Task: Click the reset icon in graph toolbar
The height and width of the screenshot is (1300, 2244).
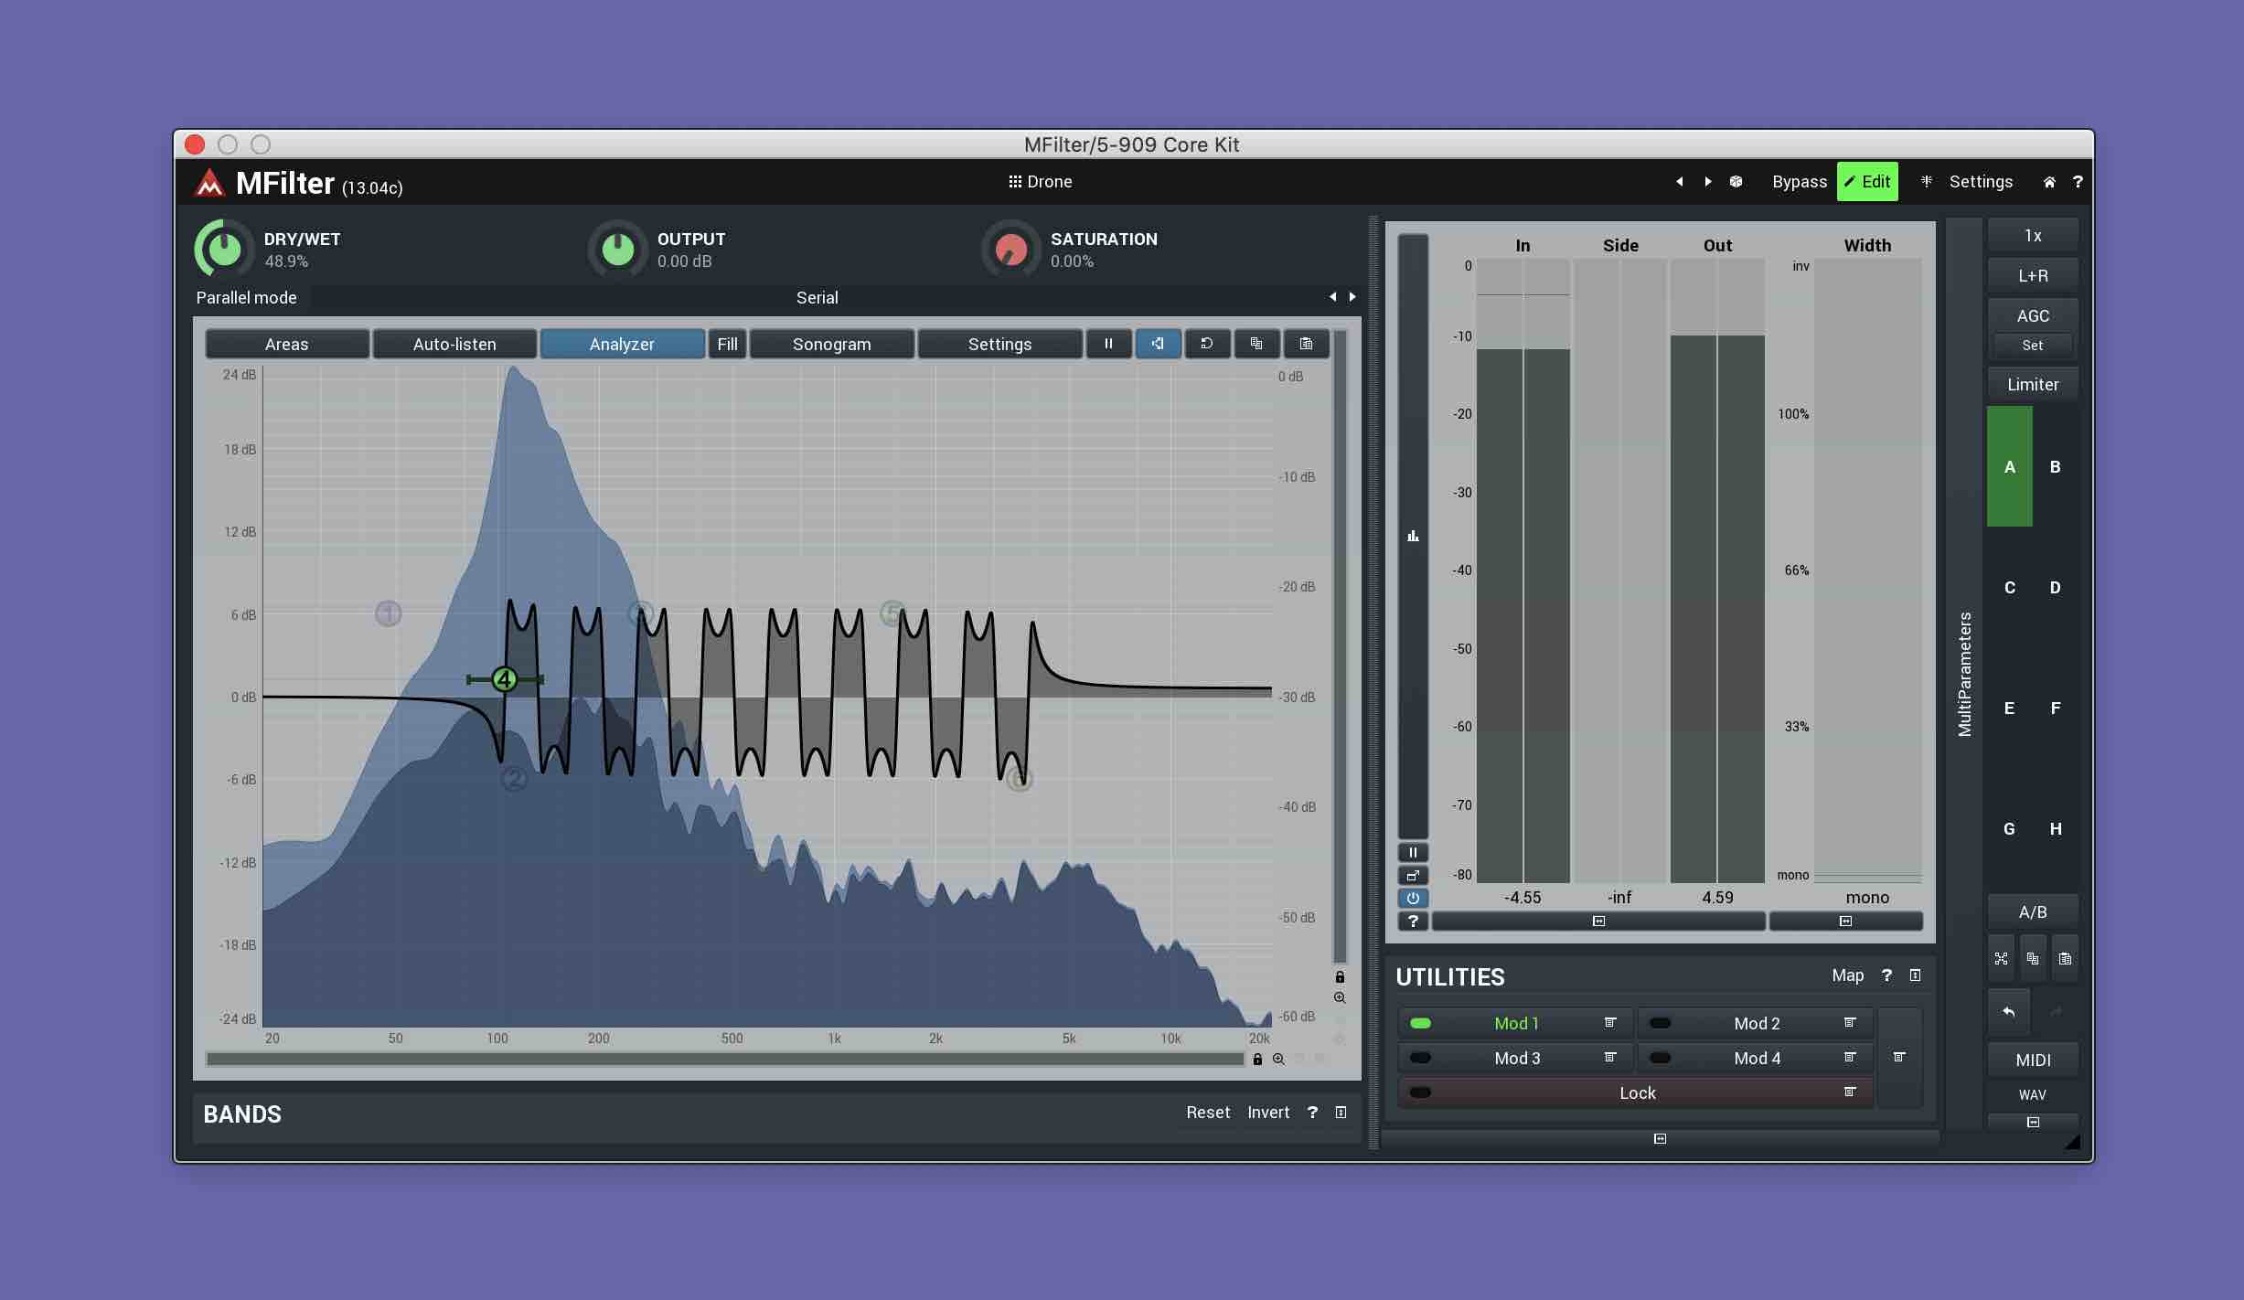Action: pyautogui.click(x=1207, y=344)
